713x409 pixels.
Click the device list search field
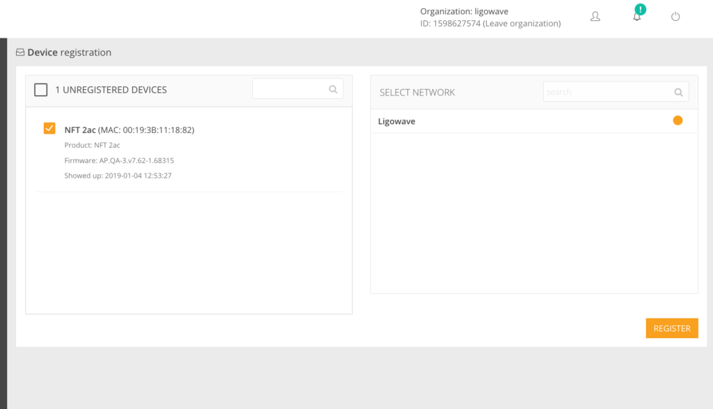[x=292, y=88]
